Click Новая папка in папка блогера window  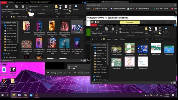(56, 8)
